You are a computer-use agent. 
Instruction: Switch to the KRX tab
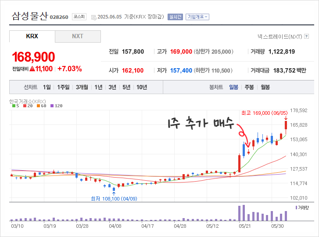point(32,36)
